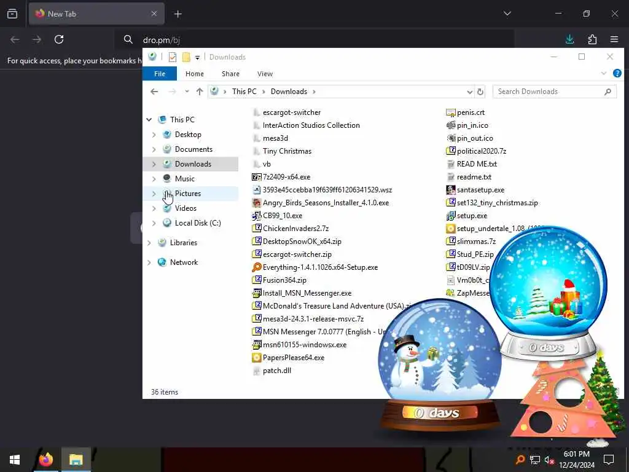629x472 pixels.
Task: Click the New Folder quick access icon
Action: (186, 57)
